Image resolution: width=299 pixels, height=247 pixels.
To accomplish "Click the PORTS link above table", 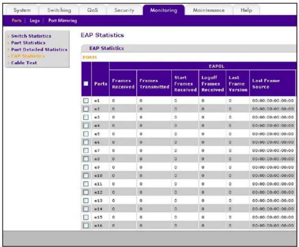I will (x=90, y=57).
